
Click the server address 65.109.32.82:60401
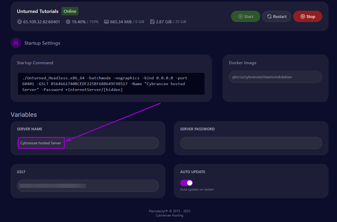click(x=42, y=22)
